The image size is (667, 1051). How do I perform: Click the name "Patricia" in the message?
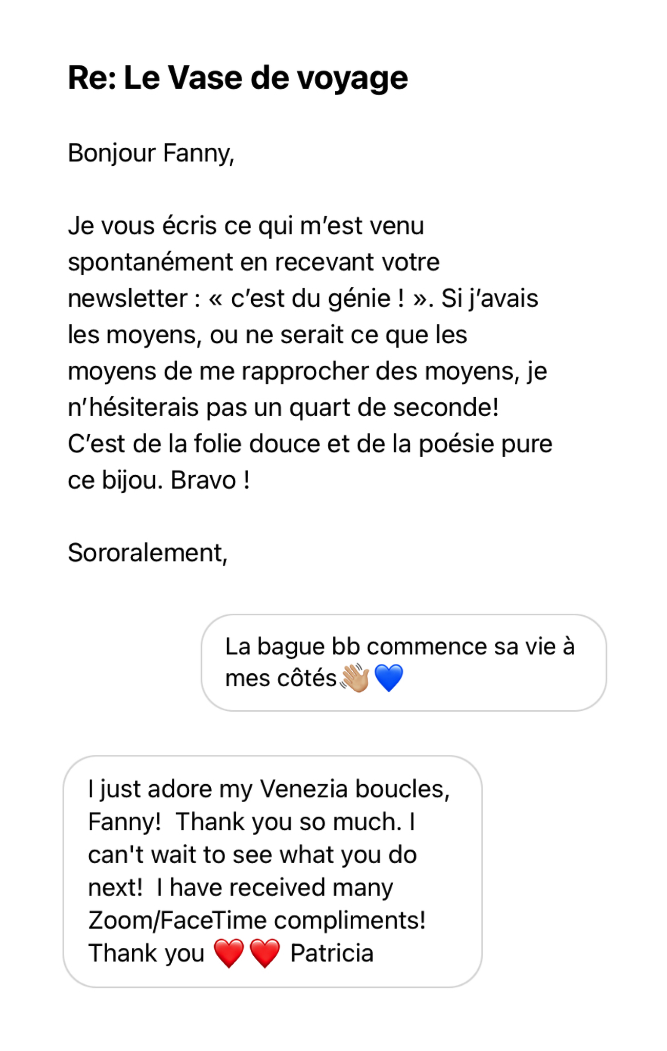tap(332, 953)
